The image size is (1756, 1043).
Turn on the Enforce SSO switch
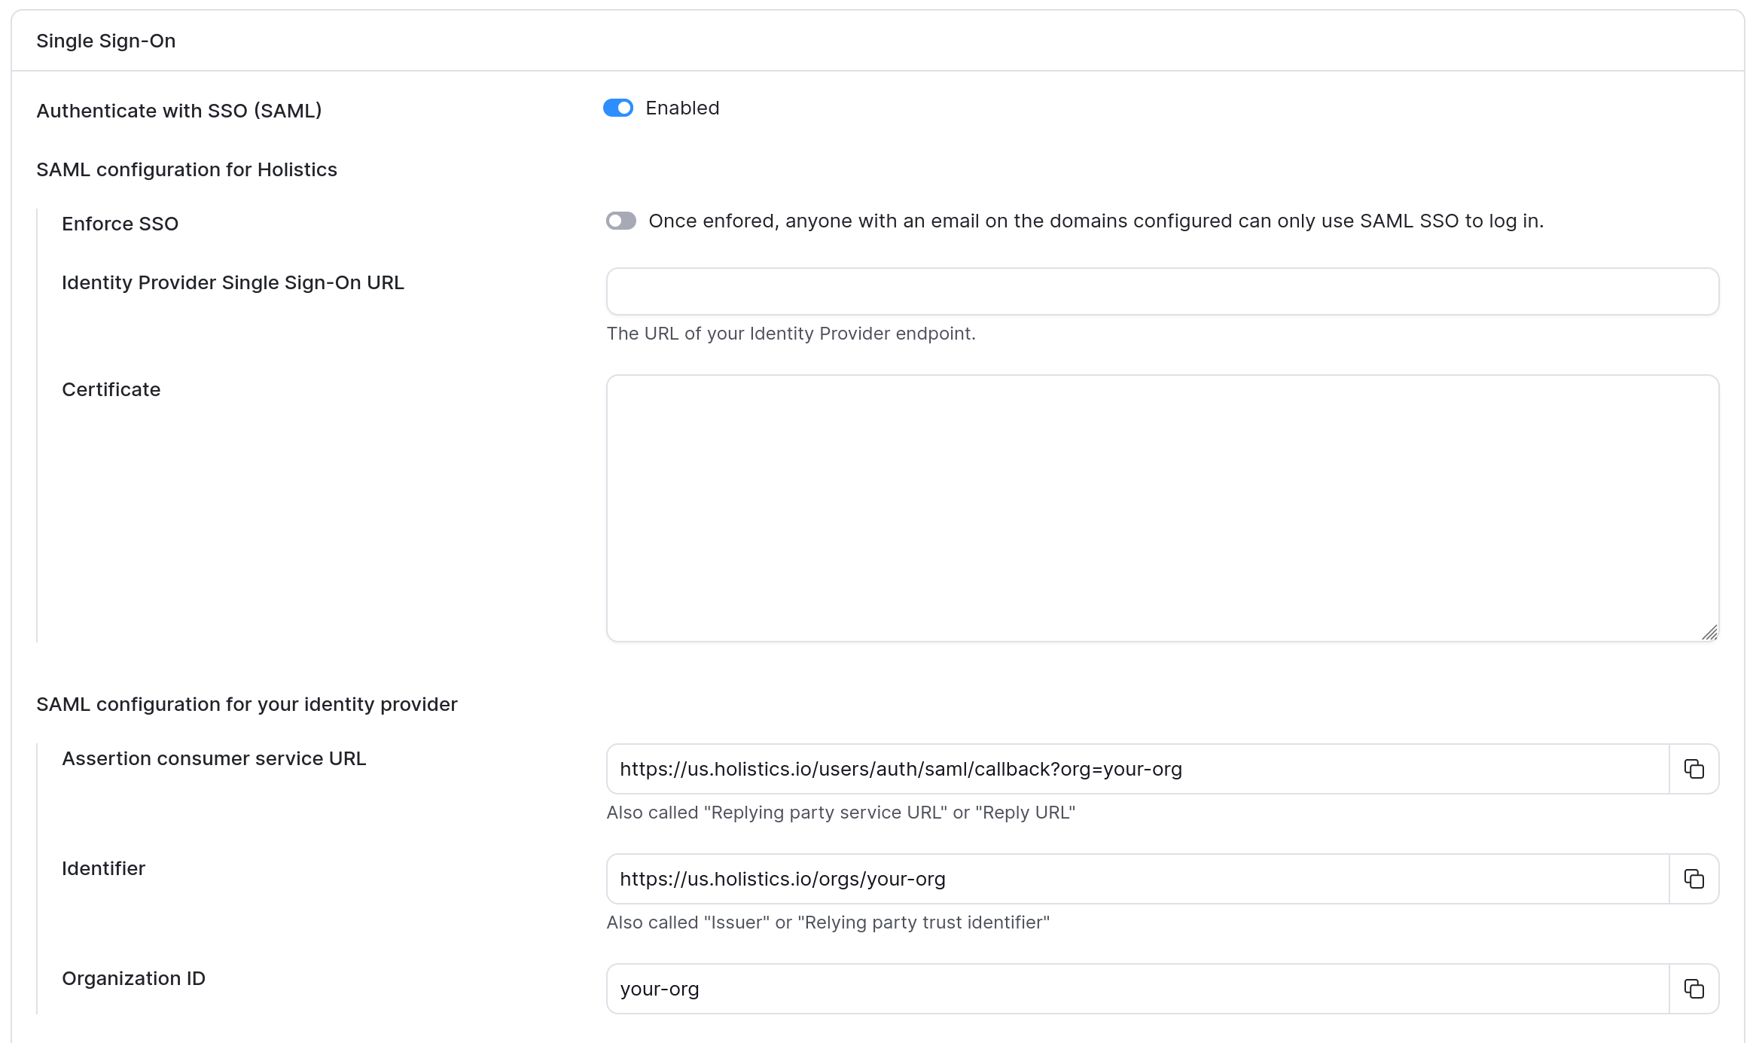tap(621, 221)
